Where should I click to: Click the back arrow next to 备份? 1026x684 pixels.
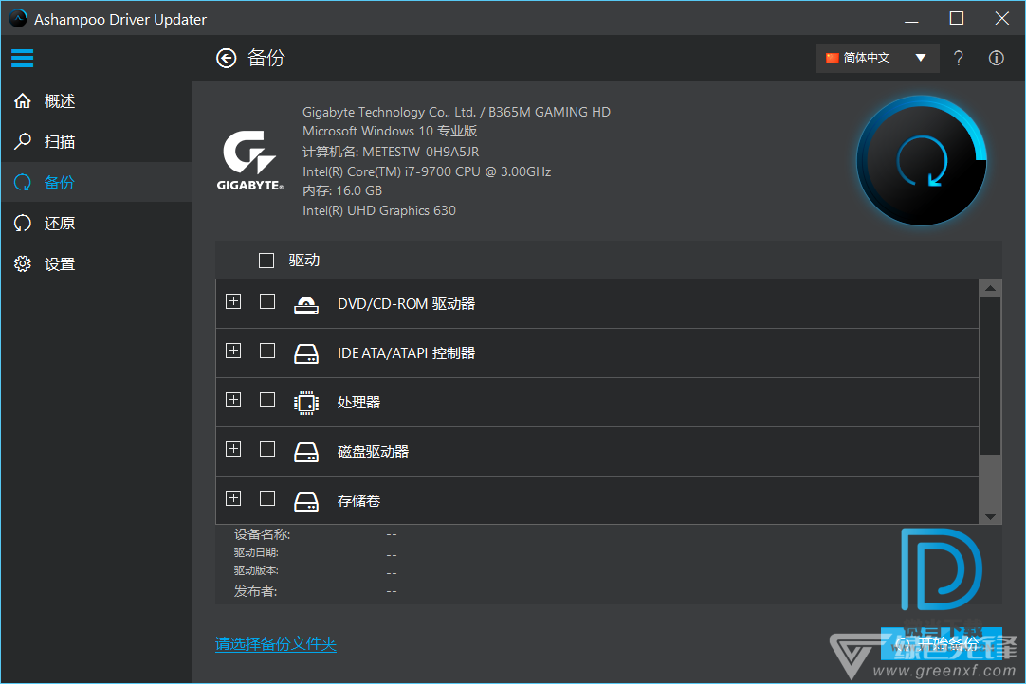point(227,58)
